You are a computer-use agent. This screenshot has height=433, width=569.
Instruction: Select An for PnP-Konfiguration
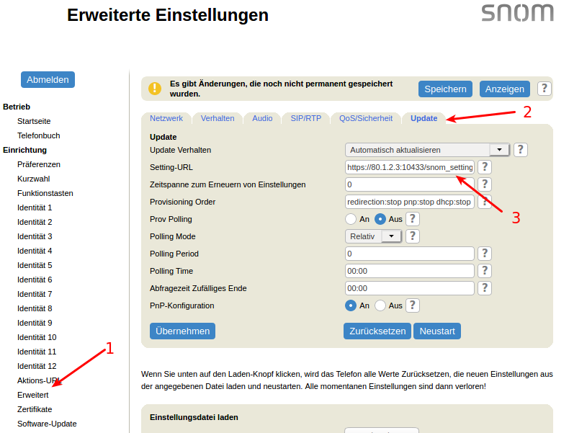click(x=351, y=305)
